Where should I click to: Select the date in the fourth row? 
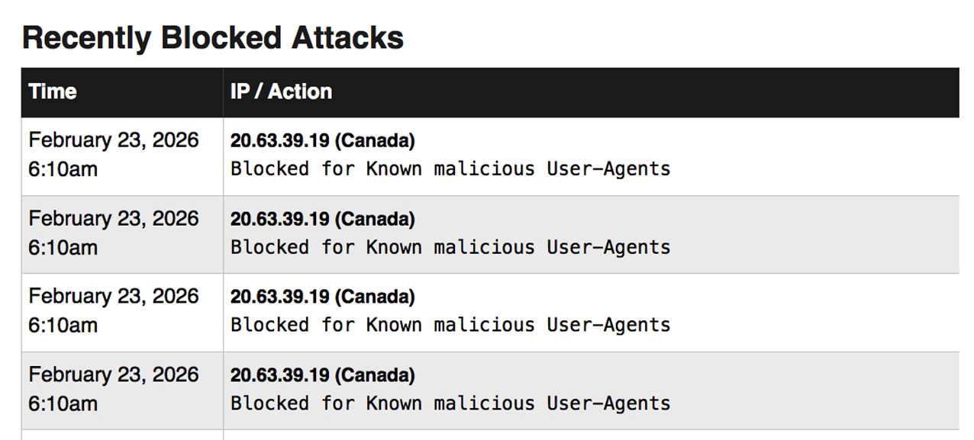[x=113, y=375]
